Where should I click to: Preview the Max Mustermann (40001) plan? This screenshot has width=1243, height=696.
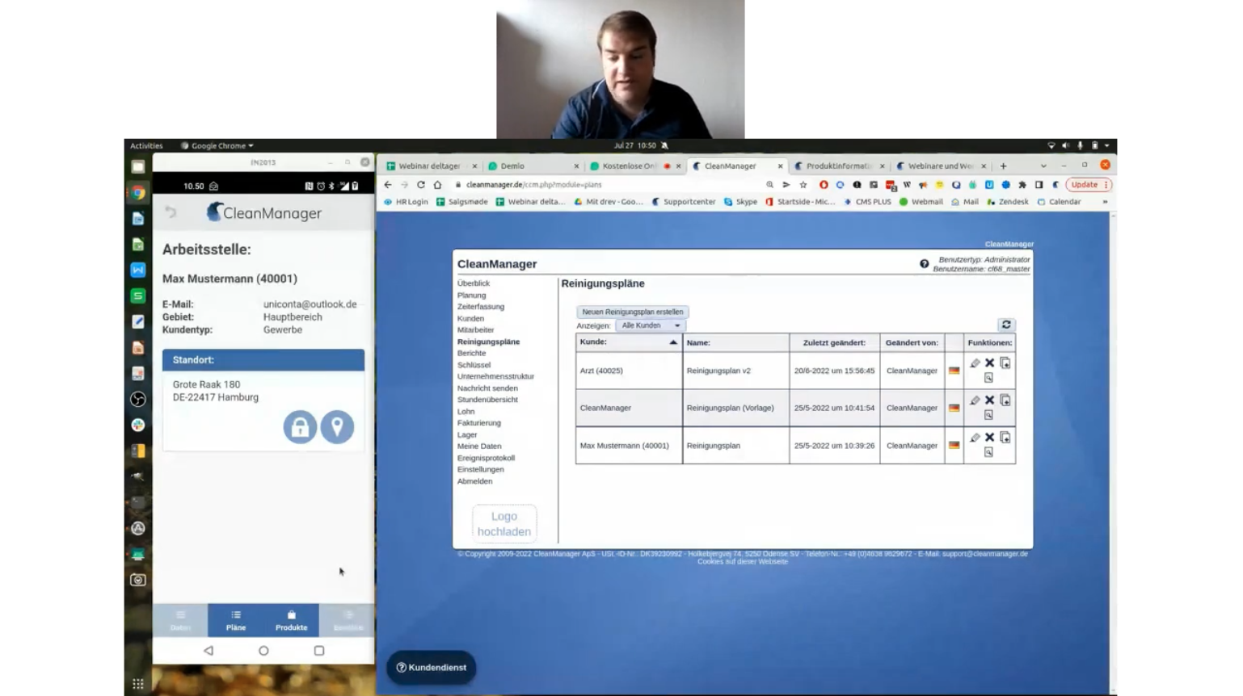click(x=988, y=451)
